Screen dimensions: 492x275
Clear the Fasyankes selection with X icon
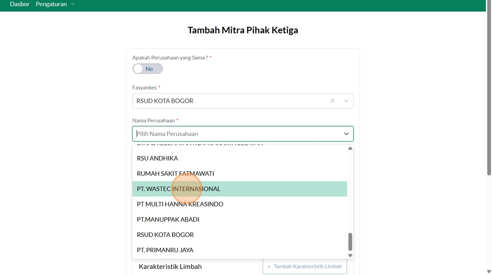[x=333, y=101]
